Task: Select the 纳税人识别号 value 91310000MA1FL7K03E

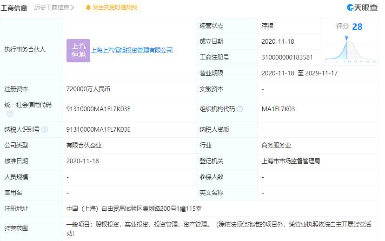Action: point(98,129)
